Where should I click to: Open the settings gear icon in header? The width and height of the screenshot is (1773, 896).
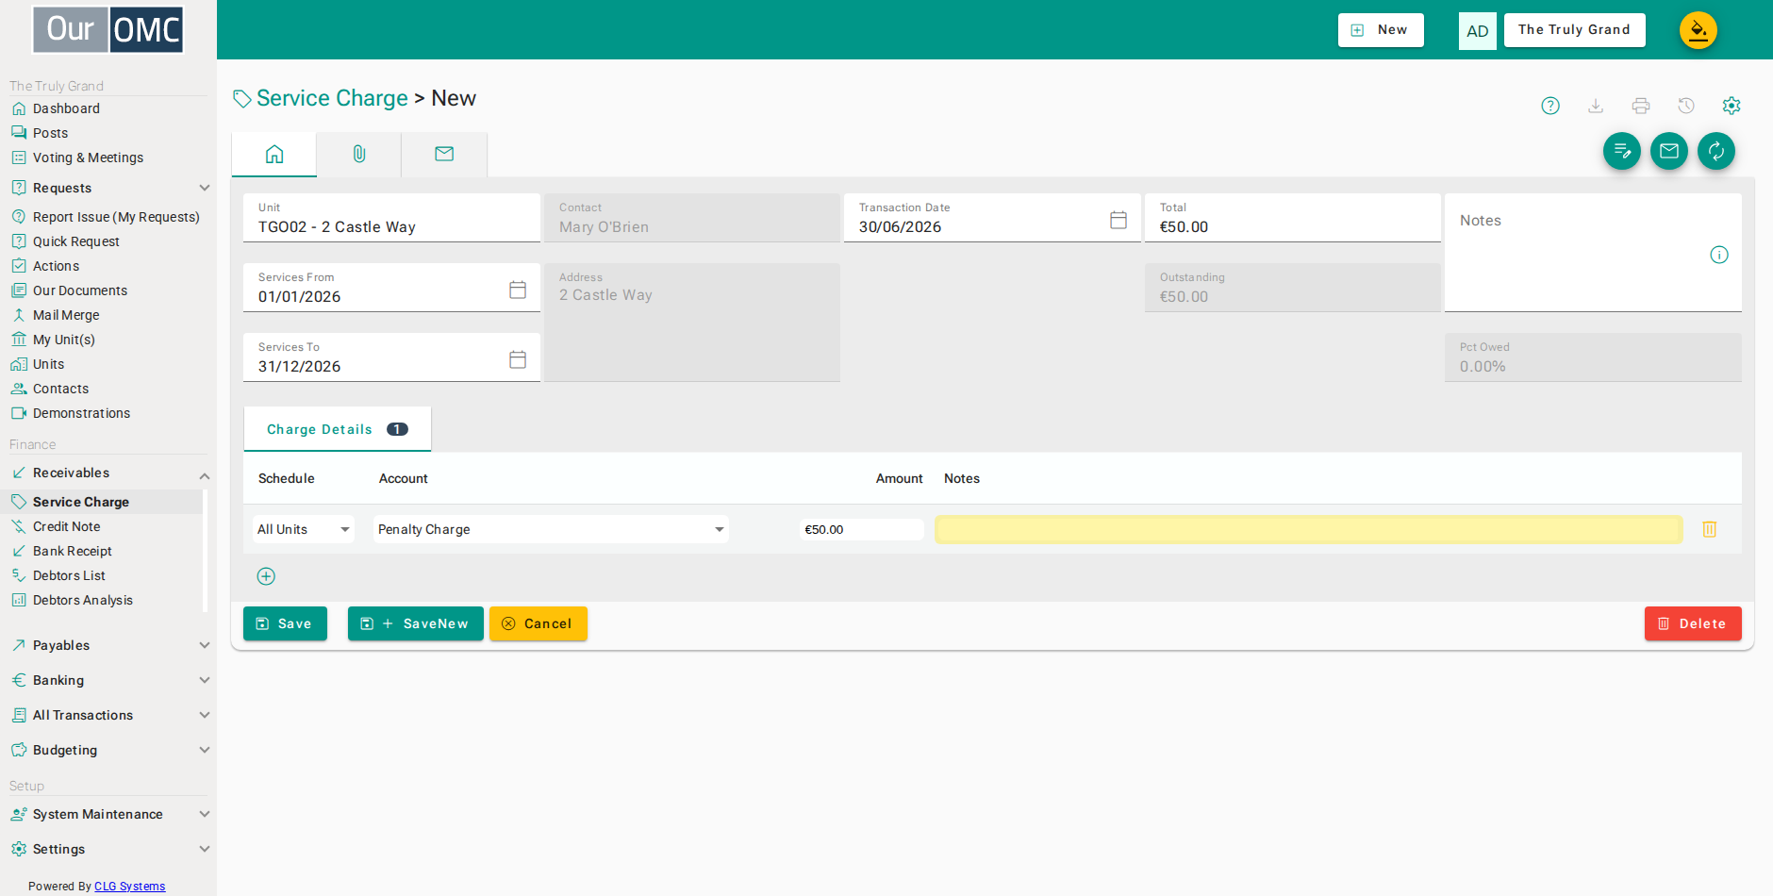tap(1732, 106)
